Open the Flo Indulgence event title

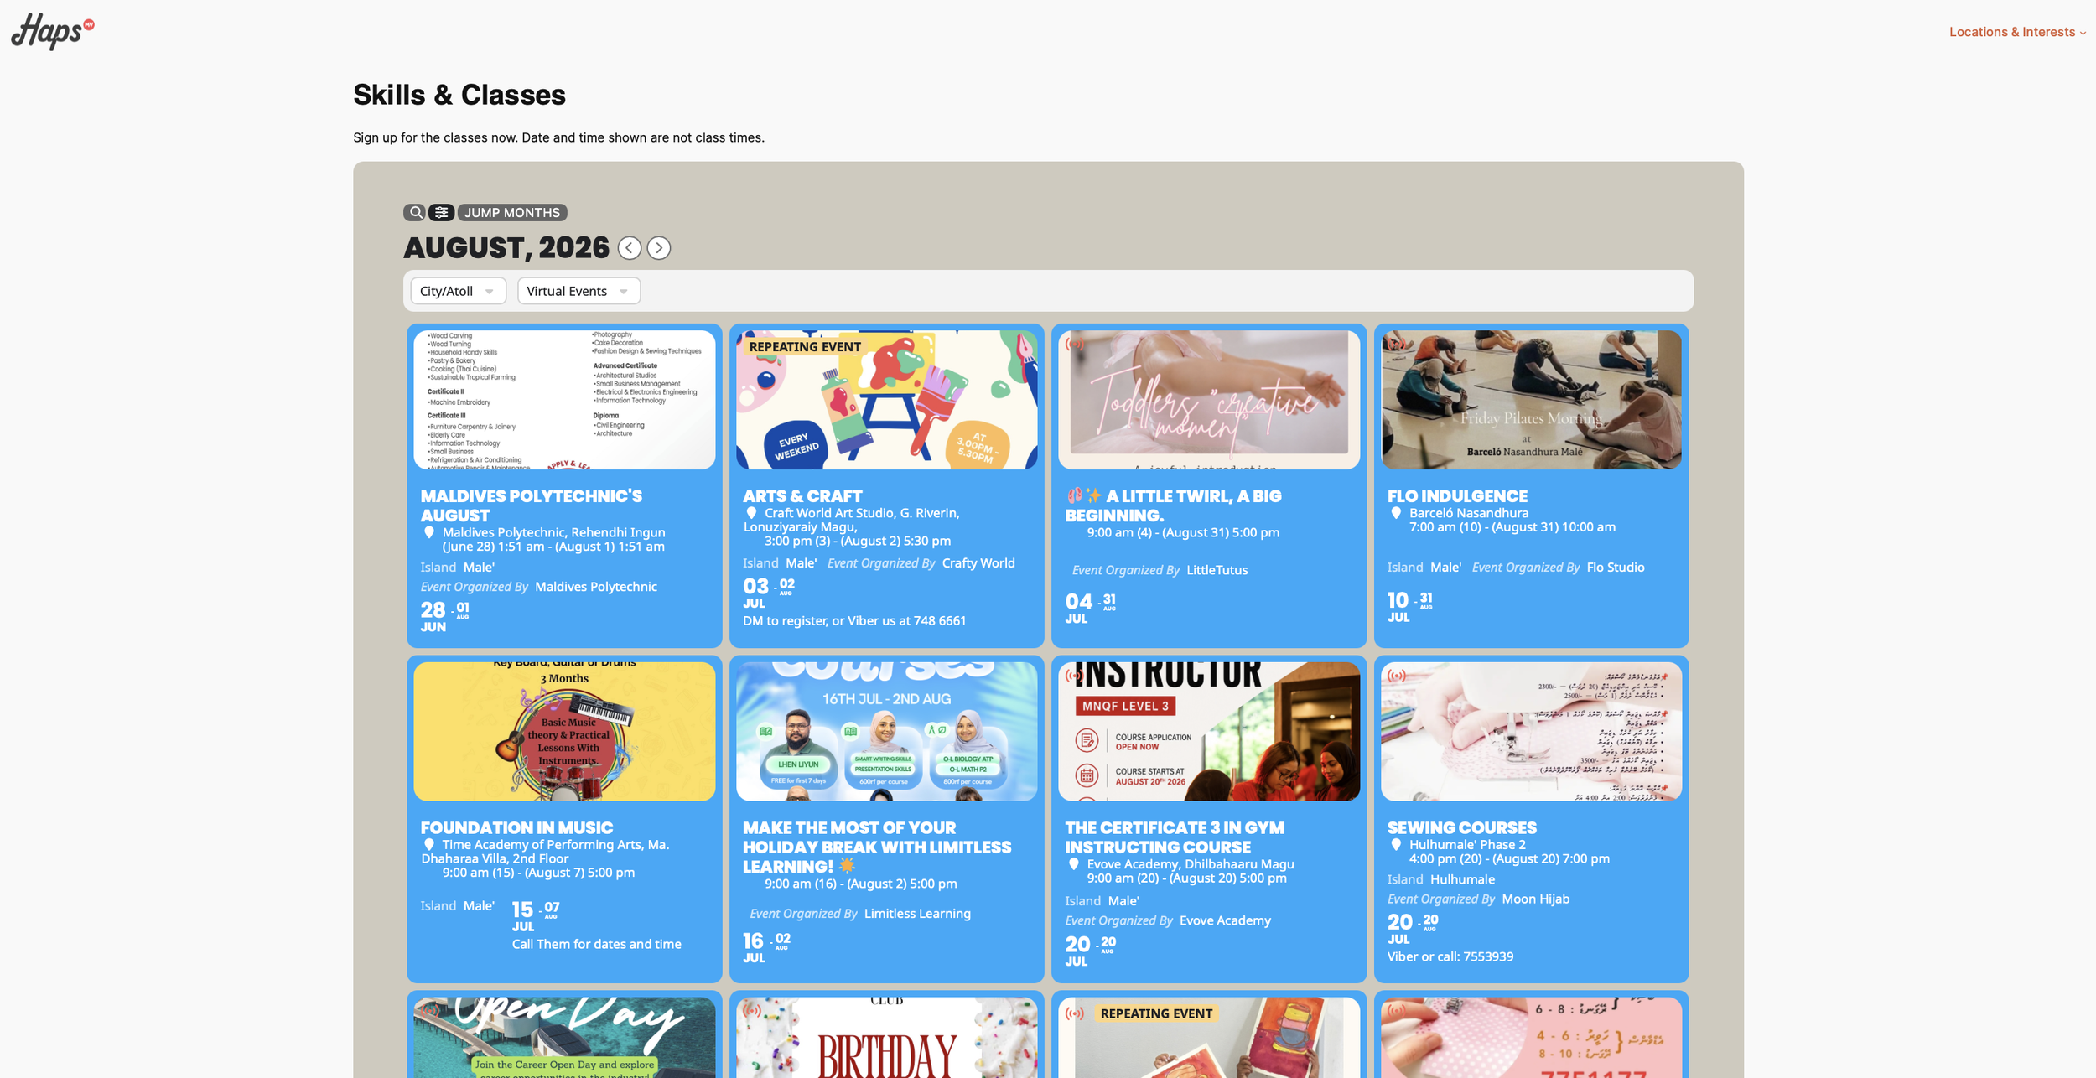tap(1458, 496)
